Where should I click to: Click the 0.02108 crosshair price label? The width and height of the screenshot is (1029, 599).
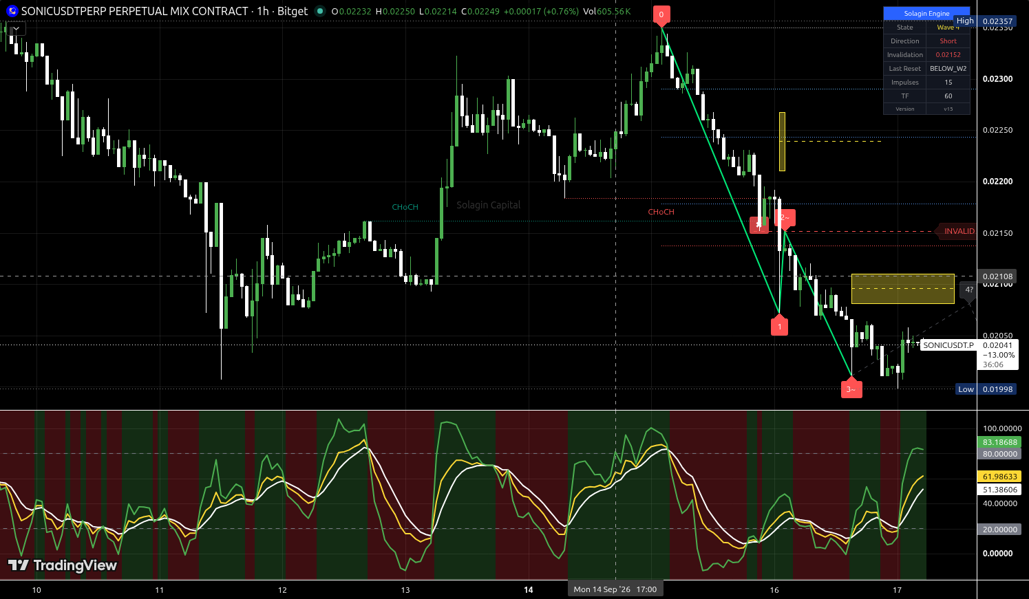pyautogui.click(x=997, y=276)
